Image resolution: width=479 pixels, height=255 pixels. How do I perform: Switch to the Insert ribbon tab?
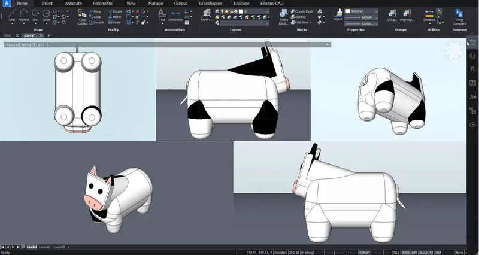(x=47, y=4)
